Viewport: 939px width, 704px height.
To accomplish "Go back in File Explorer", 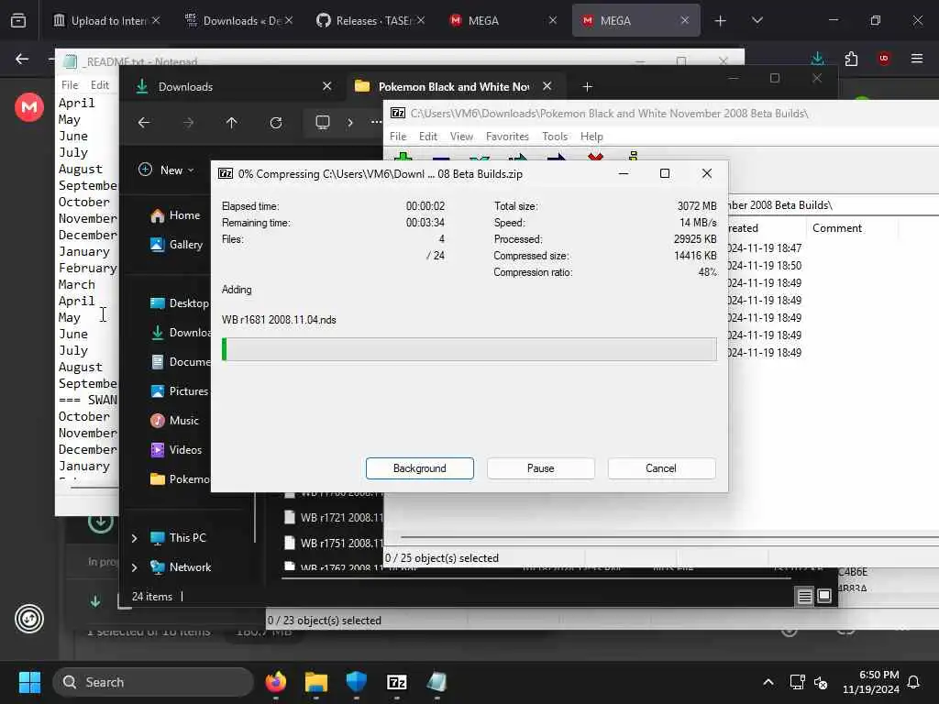I will click(144, 123).
